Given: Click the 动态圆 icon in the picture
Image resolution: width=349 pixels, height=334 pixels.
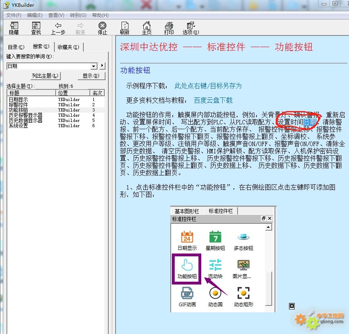Looking at the screenshot, I should (215, 293).
